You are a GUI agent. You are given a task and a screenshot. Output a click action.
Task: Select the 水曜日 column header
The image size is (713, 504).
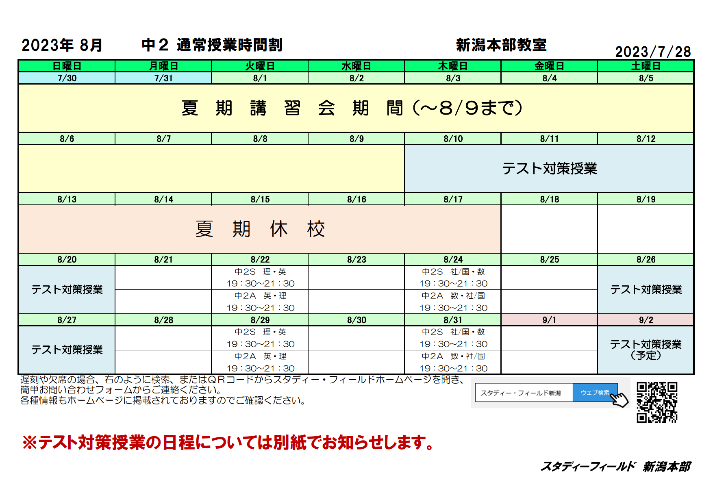click(356, 66)
